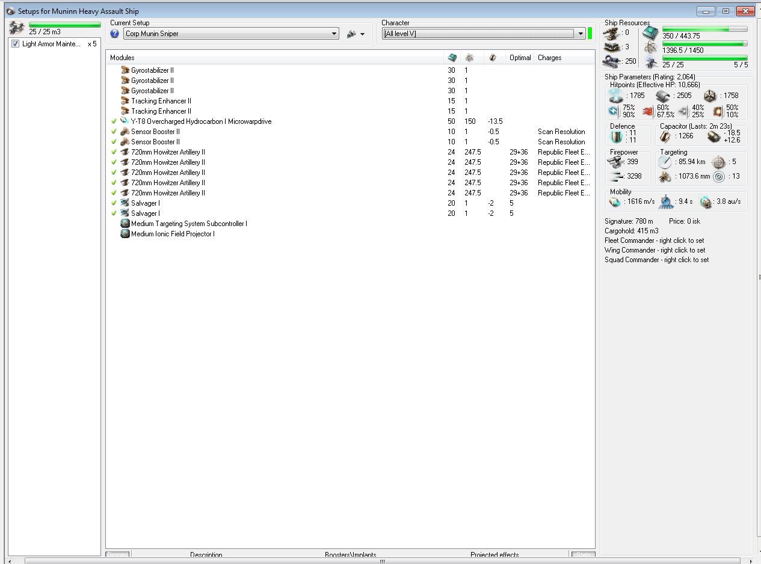Open the Current Setup dropdown
Image resolution: width=761 pixels, height=564 pixels.
(334, 34)
